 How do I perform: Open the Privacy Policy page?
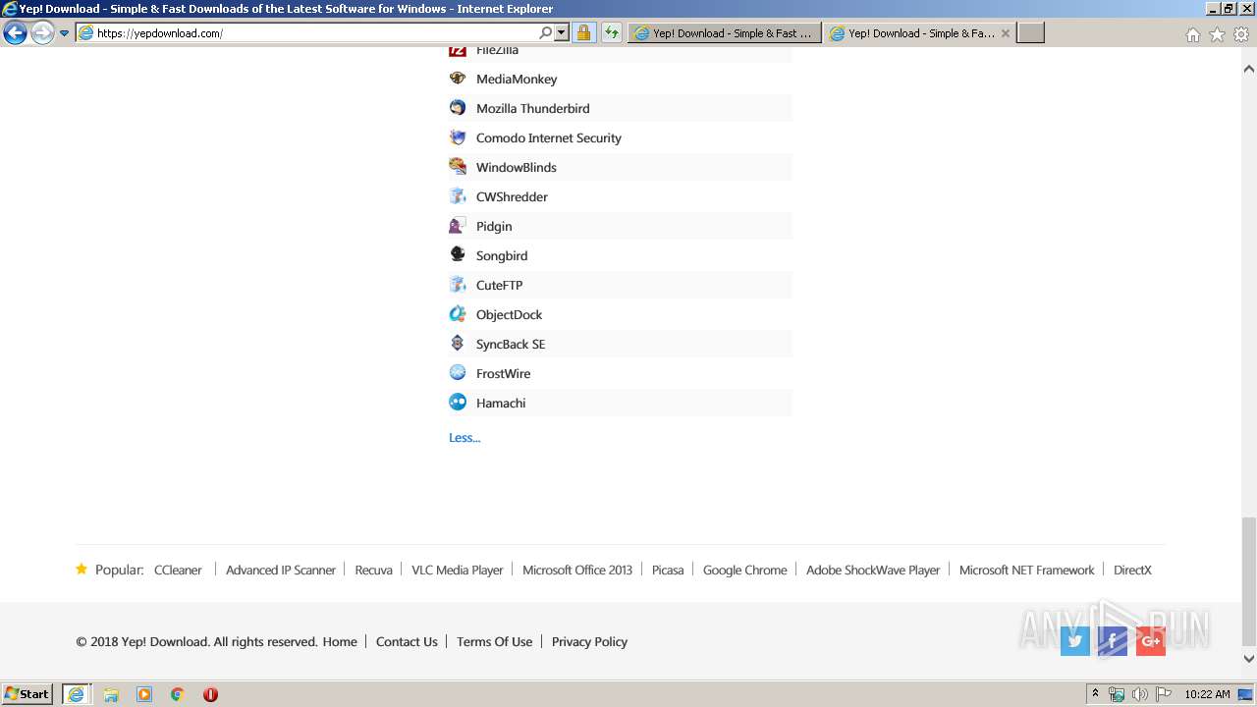(x=589, y=641)
